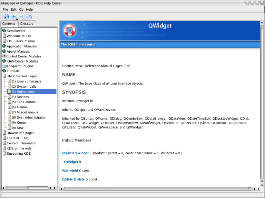Screen dimensions: 265x198
Task: Select KInfoCenter Modules entry
Action: [x=22, y=61]
